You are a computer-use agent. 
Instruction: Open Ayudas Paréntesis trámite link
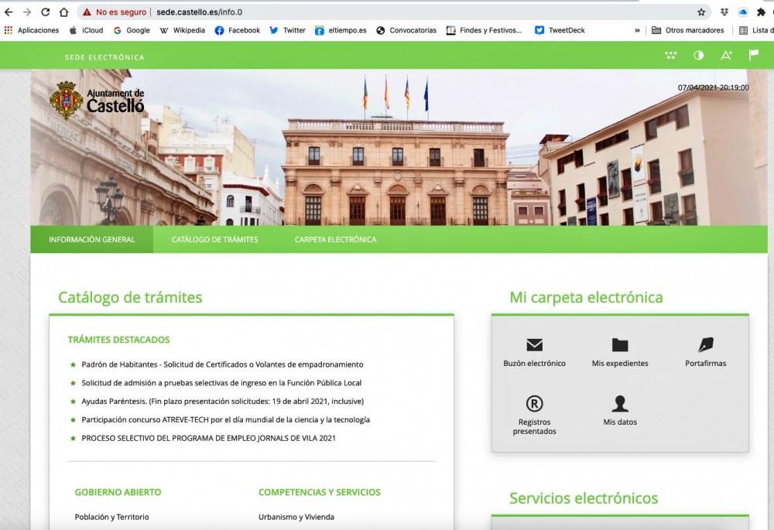click(222, 402)
